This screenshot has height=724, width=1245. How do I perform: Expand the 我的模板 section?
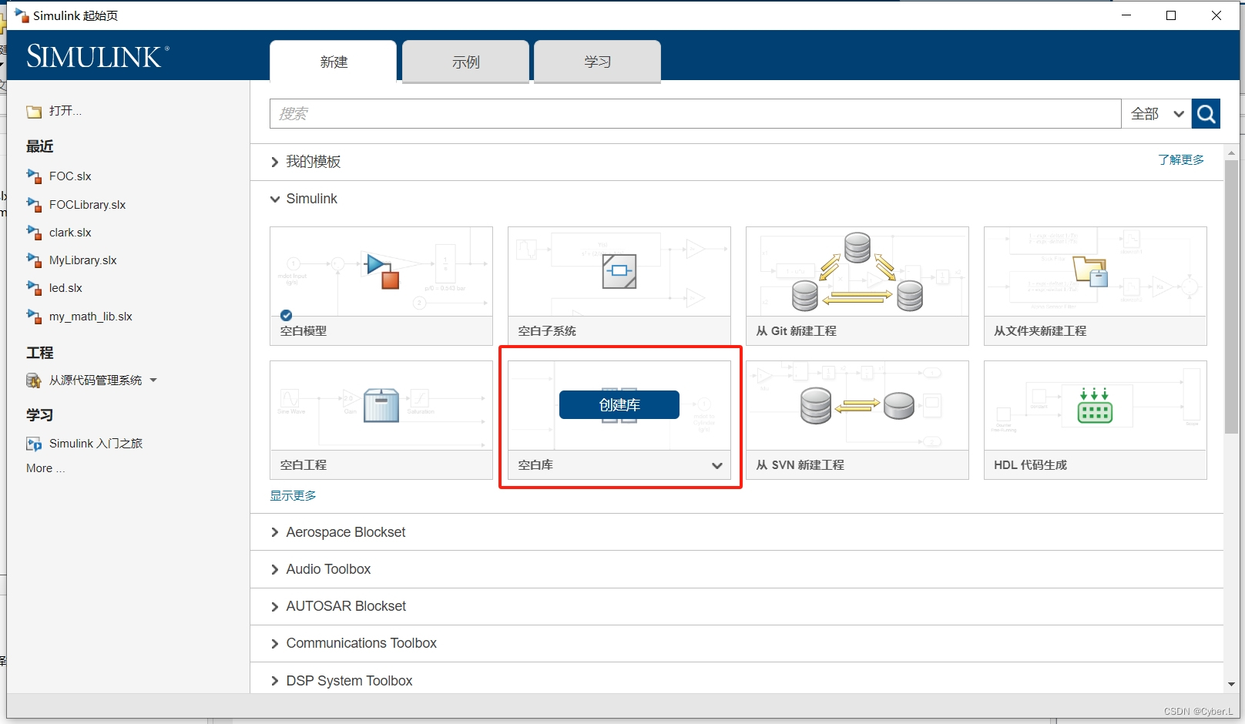click(x=275, y=162)
